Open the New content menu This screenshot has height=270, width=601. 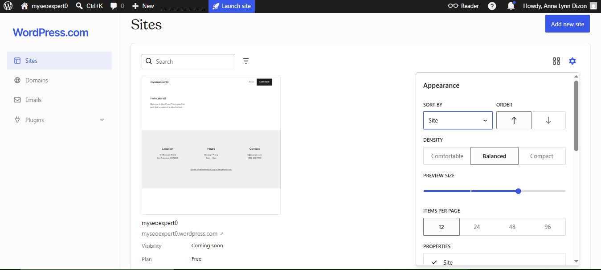point(143,6)
